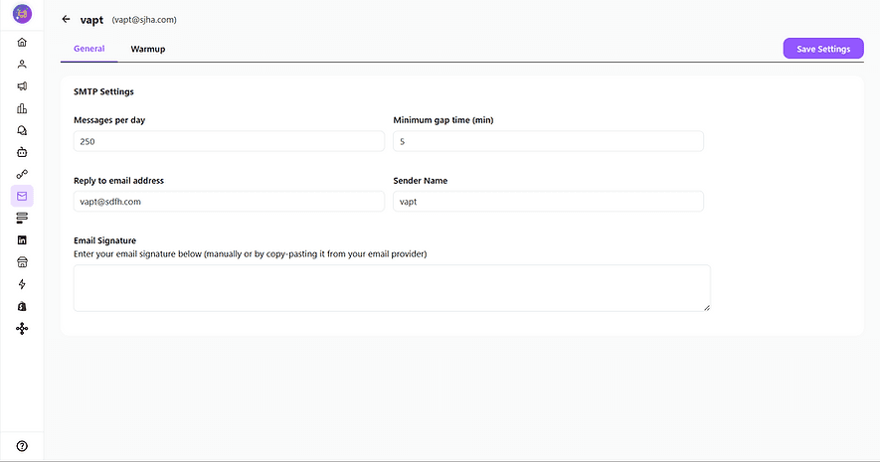Click inside the Email Signature text area
880x462 pixels.
click(392, 288)
